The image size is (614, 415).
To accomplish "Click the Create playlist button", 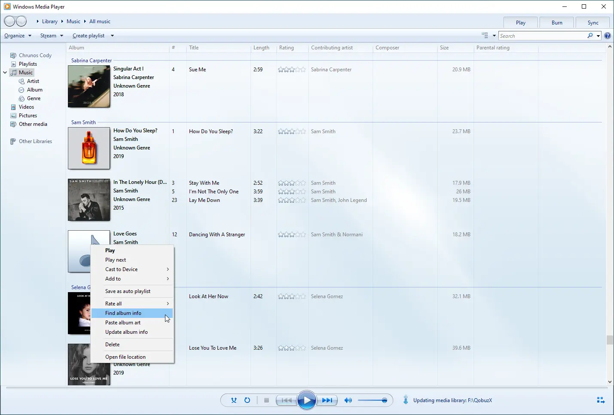I will point(88,35).
